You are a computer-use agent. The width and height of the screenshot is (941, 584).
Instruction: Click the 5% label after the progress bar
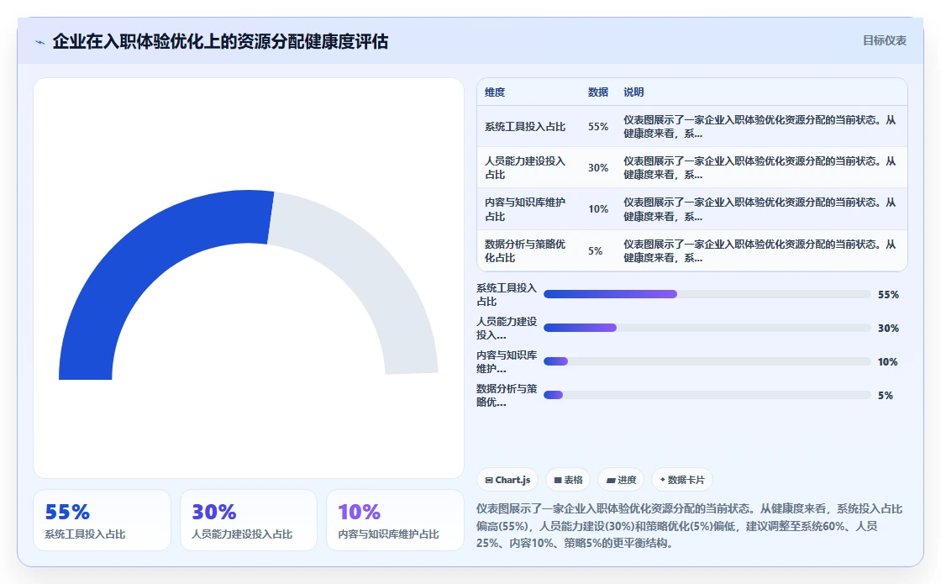point(886,396)
